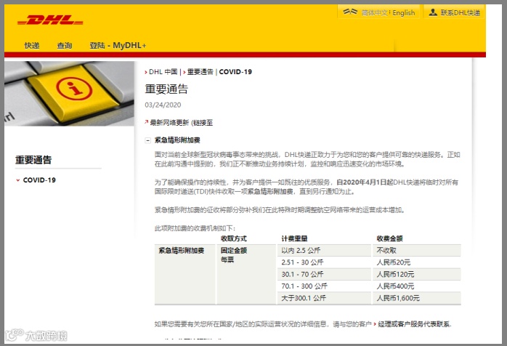Click the sidebar 重要通告 heading
Screen dimensions: 507x346
[x=33, y=160]
